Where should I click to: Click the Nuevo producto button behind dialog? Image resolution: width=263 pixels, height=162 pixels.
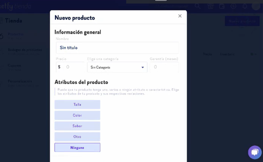tap(242, 21)
